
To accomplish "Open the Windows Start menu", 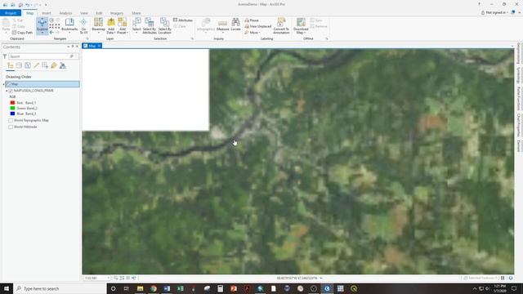I will [7, 288].
